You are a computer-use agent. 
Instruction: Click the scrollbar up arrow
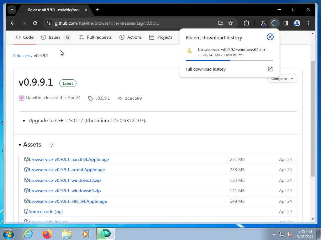(x=313, y=33)
